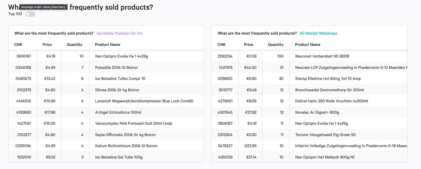421x169 pixels.
Task: Click Sepia Officinalis 200k Gr 4g Boiron
Action: (x=126, y=135)
